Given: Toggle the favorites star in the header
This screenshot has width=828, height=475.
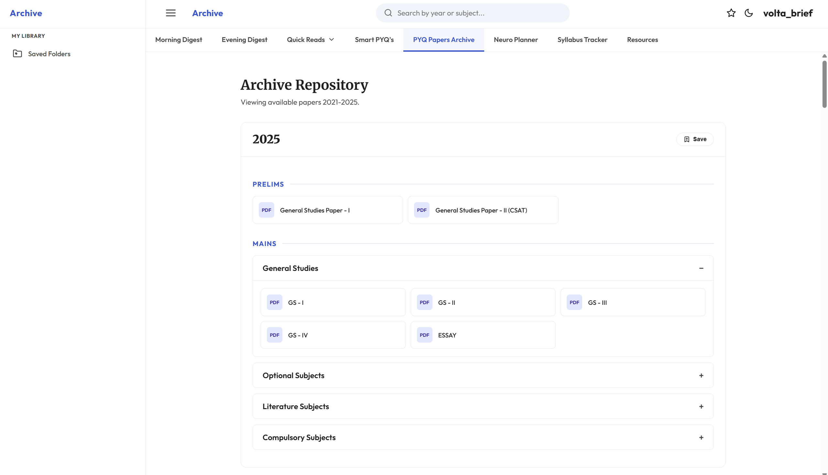Looking at the screenshot, I should tap(731, 13).
